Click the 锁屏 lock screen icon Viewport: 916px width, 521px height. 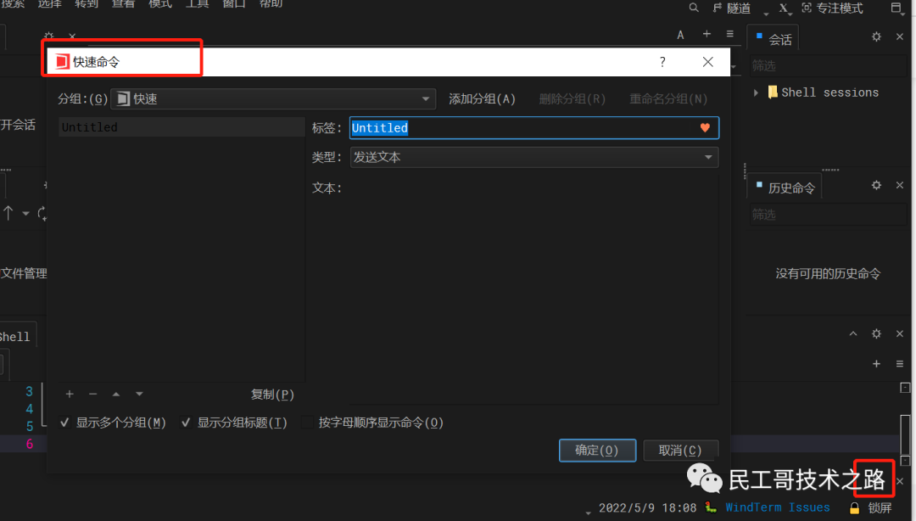pyautogui.click(x=854, y=507)
